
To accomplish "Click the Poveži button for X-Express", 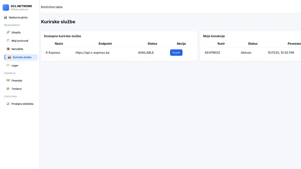I will (x=176, y=53).
